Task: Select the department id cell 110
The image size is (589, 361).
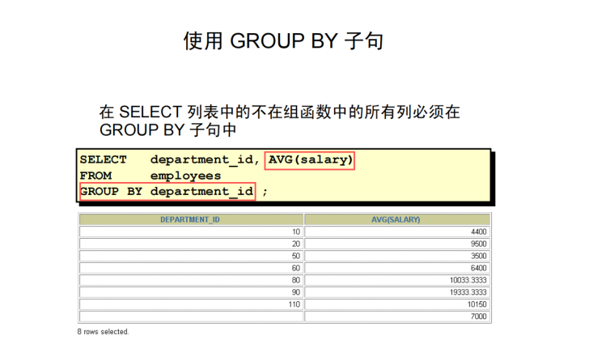Action: 191,304
